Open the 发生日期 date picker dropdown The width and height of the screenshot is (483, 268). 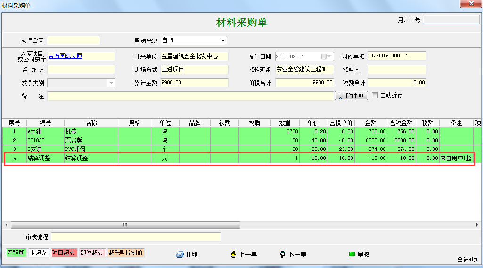tap(329, 56)
